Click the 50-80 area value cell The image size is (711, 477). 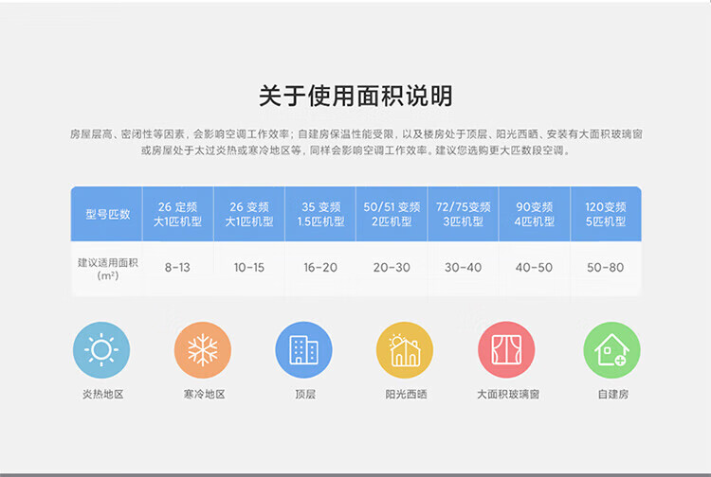click(x=606, y=268)
